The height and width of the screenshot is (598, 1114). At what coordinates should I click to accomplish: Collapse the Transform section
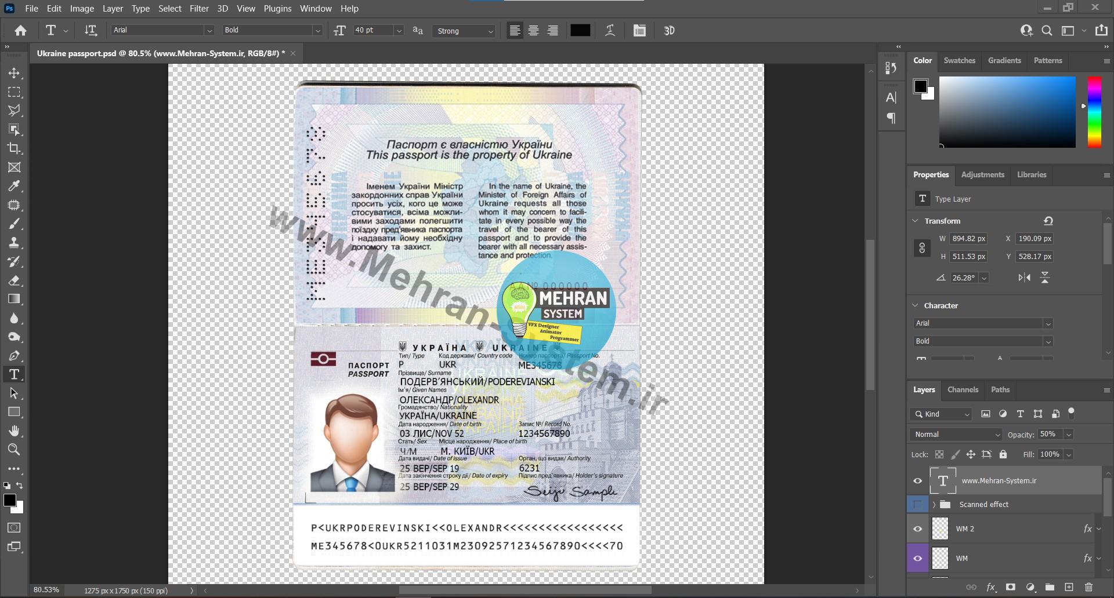[916, 221]
